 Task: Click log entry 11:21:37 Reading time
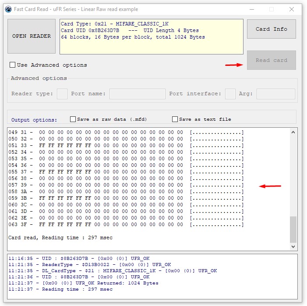tap(60, 289)
